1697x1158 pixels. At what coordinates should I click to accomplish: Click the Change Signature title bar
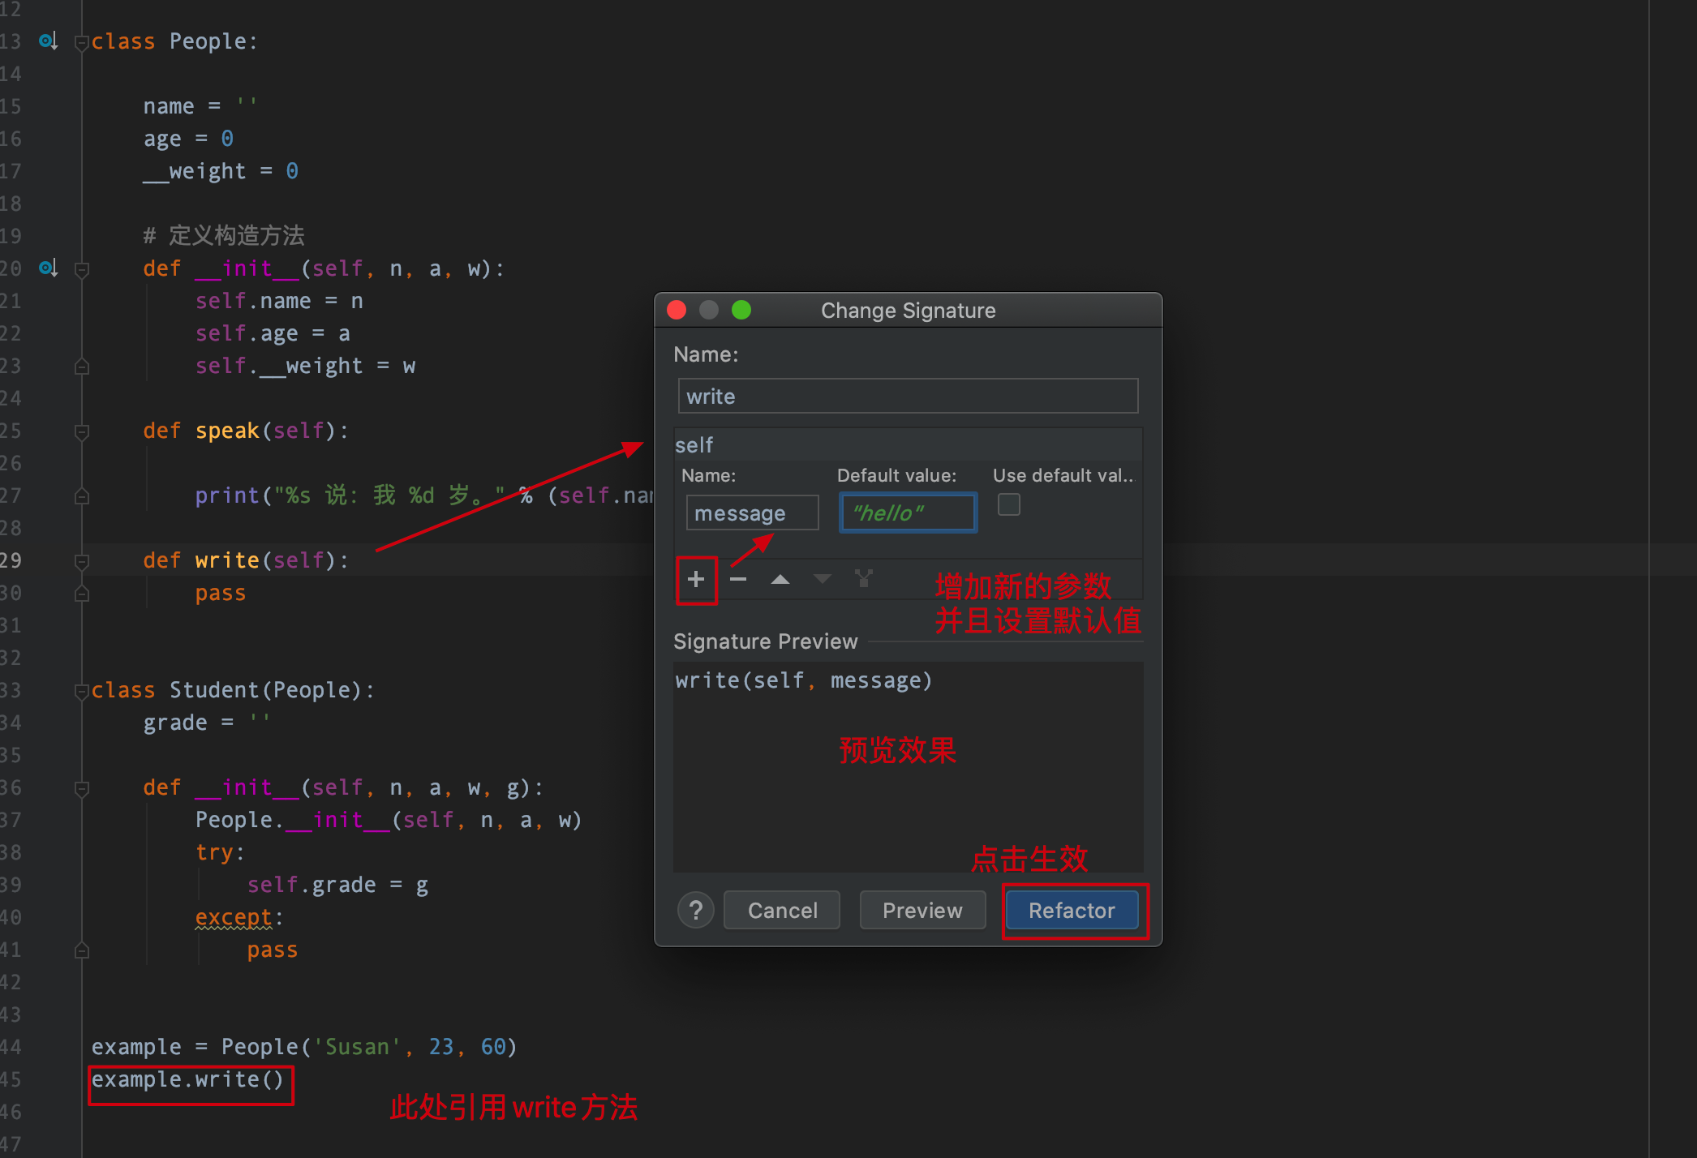click(x=908, y=311)
